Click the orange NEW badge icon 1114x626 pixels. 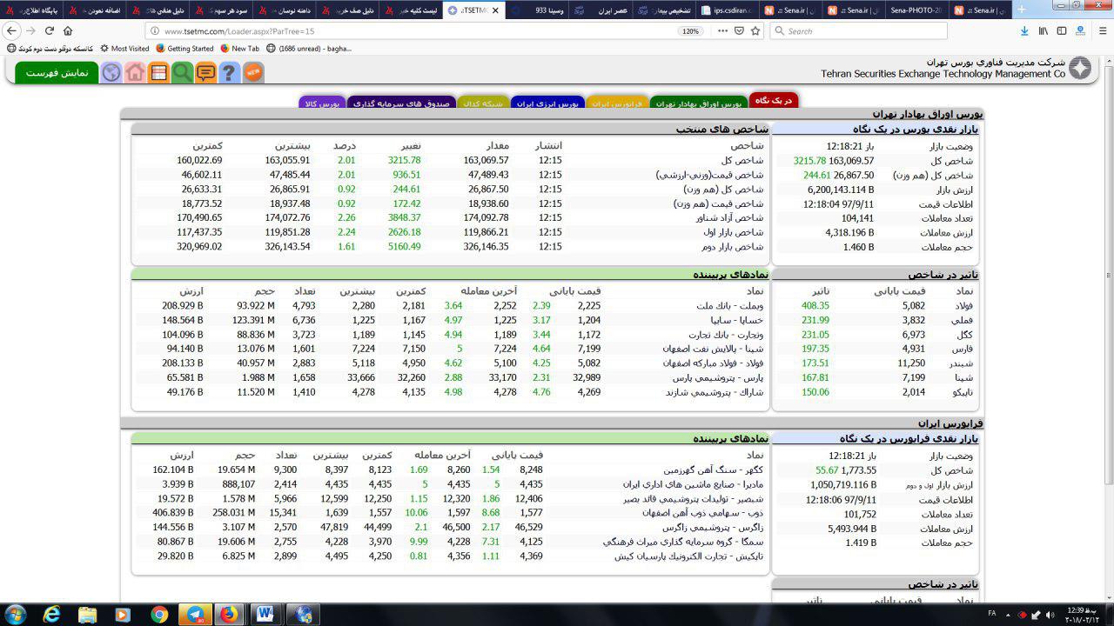click(252, 73)
